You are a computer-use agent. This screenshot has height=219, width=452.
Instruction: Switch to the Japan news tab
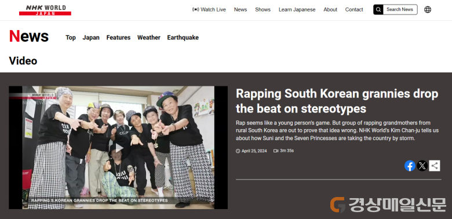tap(91, 38)
